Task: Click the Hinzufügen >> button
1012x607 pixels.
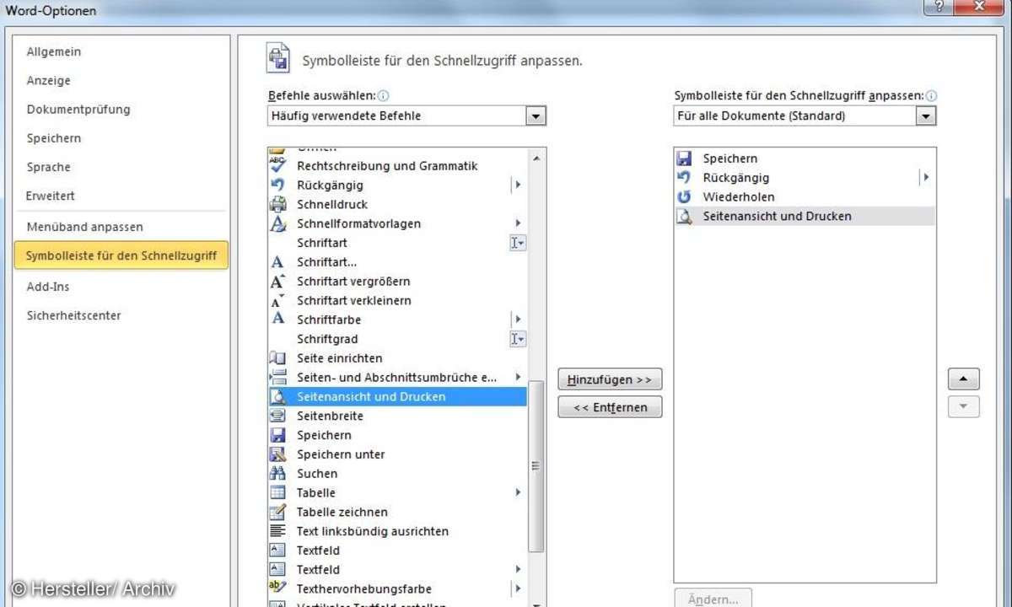Action: pos(610,379)
